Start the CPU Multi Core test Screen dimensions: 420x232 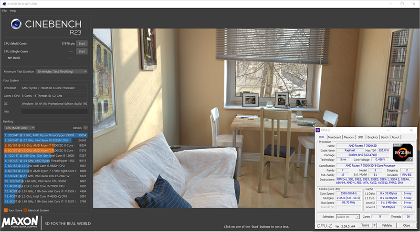[82, 43]
